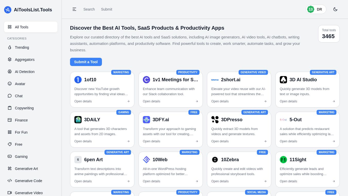This screenshot has width=348, height=196.
Task: Click the Generative Video camera icon
Action: coord(10,193)
